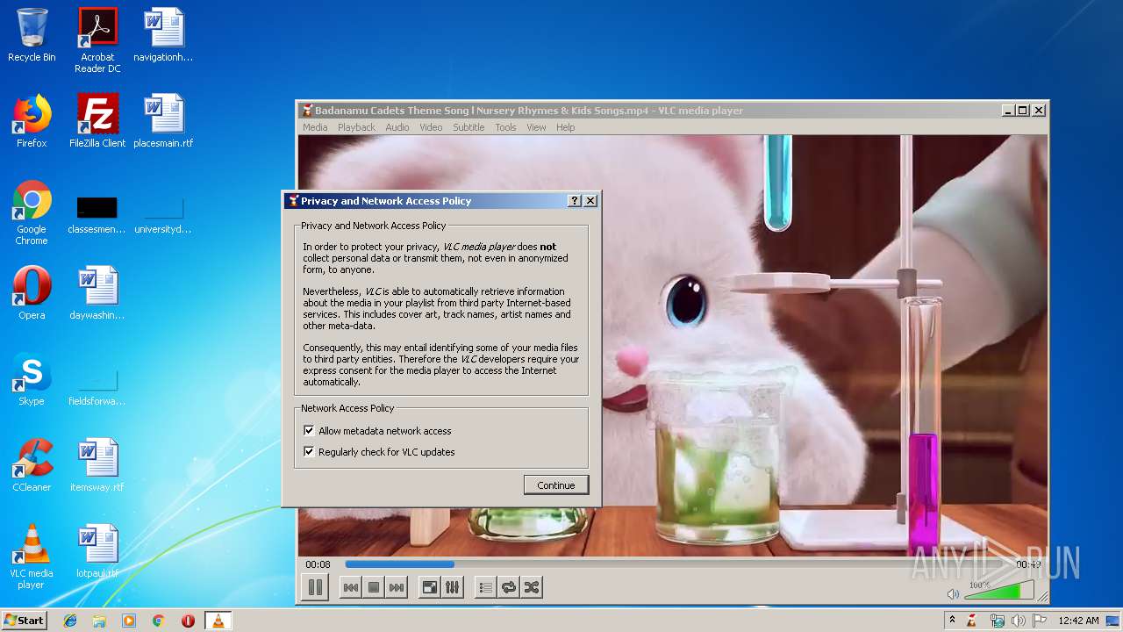This screenshot has width=1123, height=632.
Task: Toggle loop mode icon in VLC
Action: pos(509,587)
